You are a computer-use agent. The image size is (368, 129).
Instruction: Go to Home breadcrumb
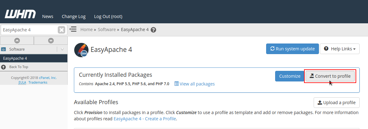click(86, 30)
